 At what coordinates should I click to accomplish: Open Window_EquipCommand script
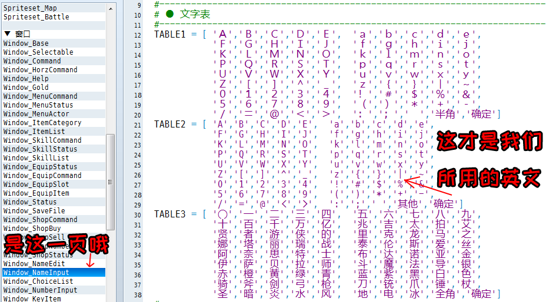point(54,175)
